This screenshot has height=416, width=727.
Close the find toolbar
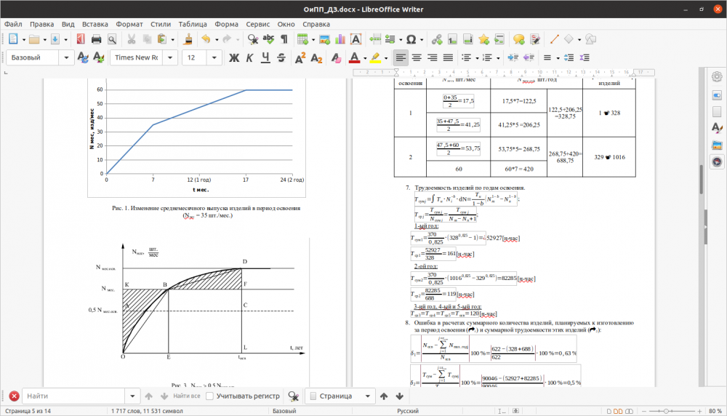click(14, 396)
